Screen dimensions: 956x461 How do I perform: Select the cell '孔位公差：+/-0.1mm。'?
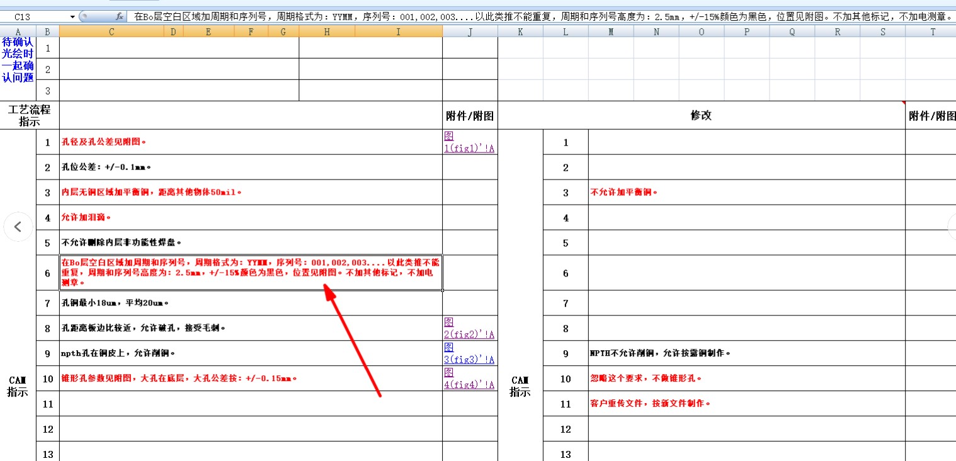tap(251, 168)
